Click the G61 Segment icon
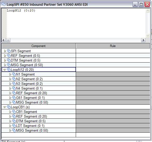The width and height of the screenshot is (152, 142). [14, 98]
